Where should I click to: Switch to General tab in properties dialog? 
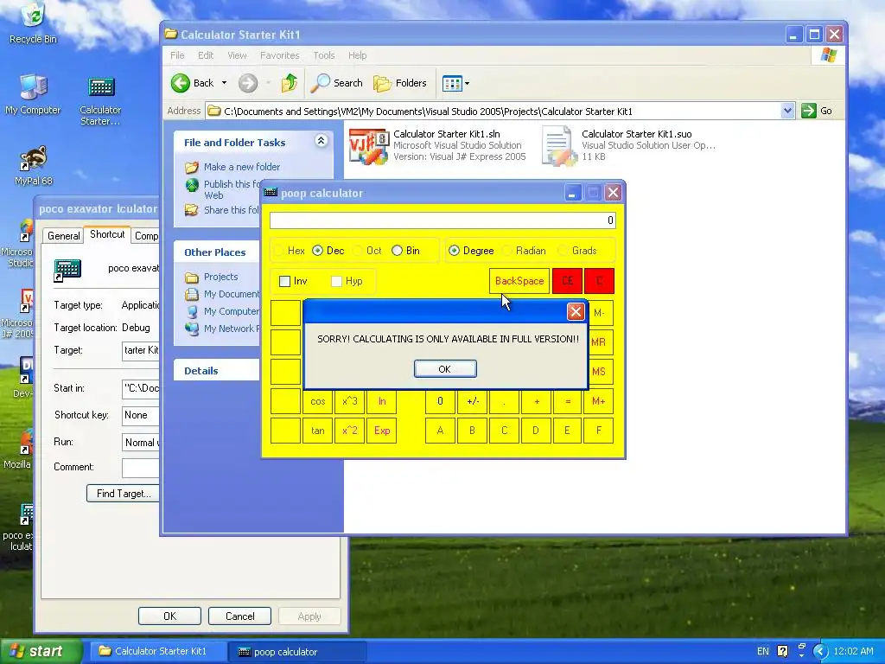[x=63, y=236]
